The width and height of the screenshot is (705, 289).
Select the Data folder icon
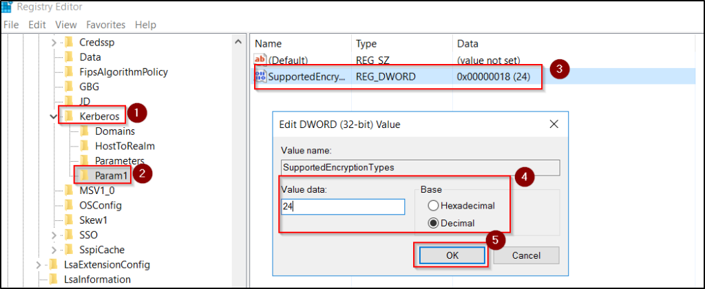[69, 57]
